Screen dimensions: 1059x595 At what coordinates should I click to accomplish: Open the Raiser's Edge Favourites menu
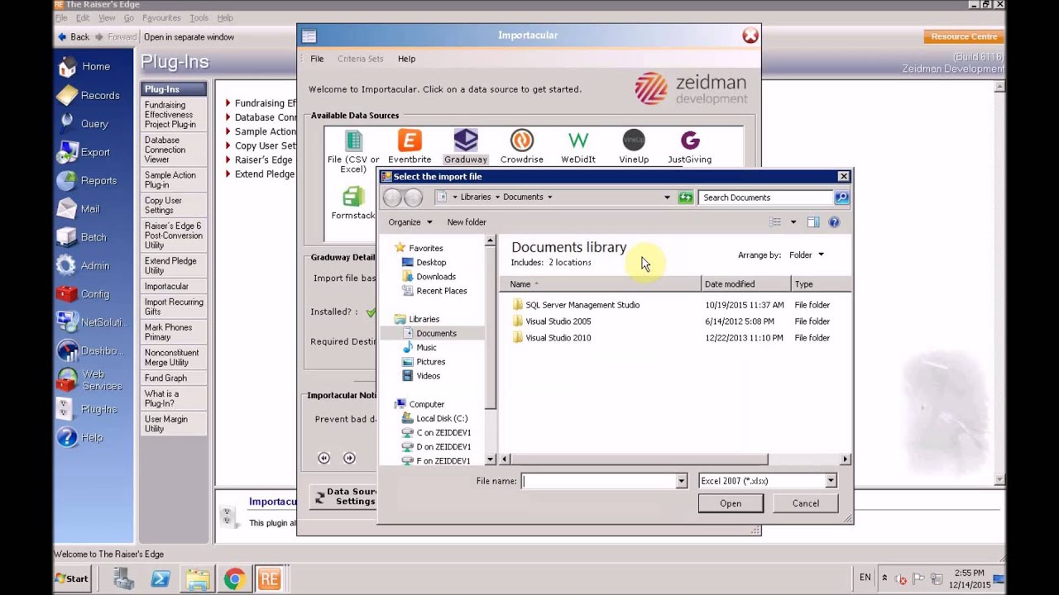(161, 17)
